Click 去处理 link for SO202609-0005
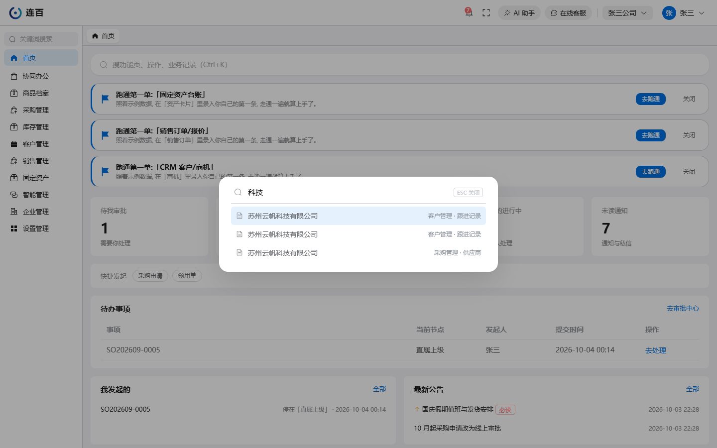This screenshot has height=448, width=717. (656, 350)
